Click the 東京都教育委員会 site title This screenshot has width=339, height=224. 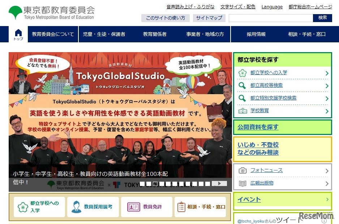pos(59,10)
